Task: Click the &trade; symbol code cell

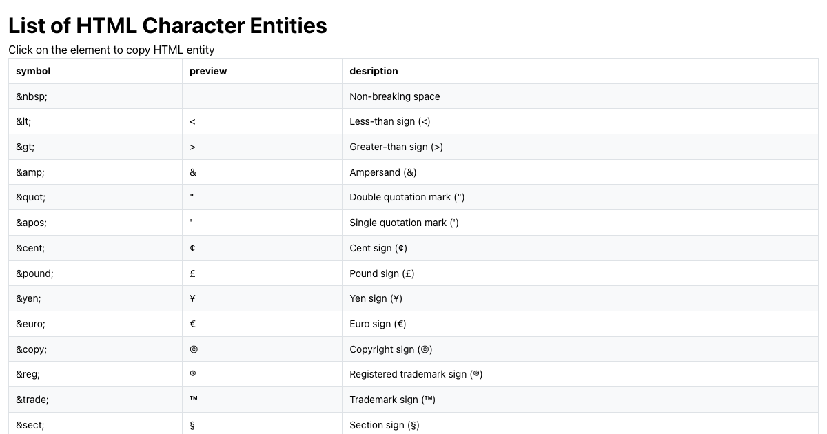Action: [32, 400]
